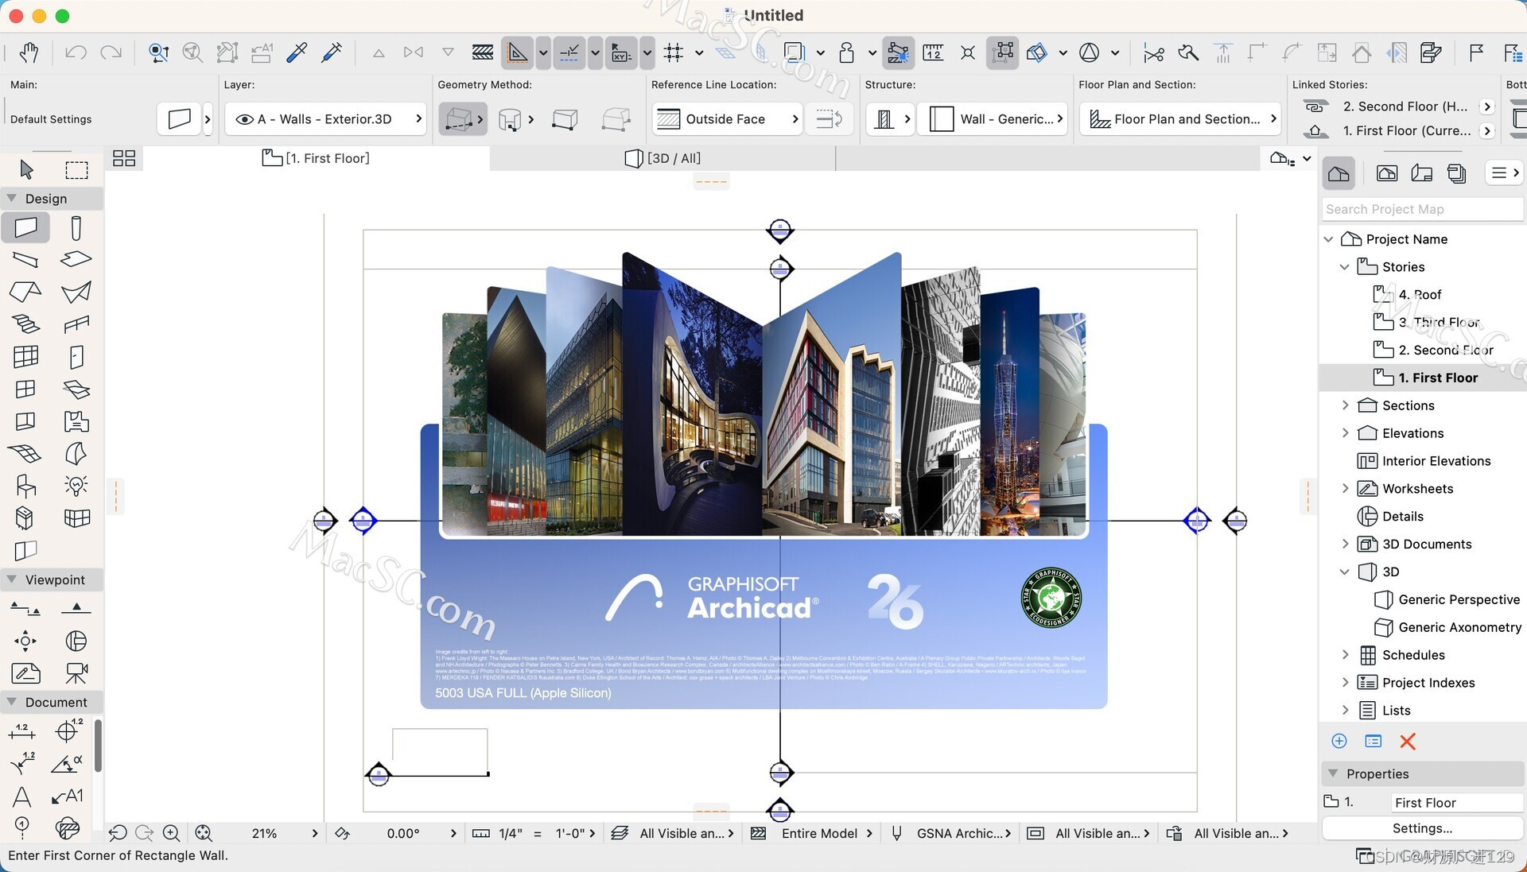Open the Publisher Sets panel icon

coord(1457,173)
